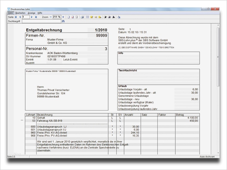Go to previous page arrow

pos(20,17)
